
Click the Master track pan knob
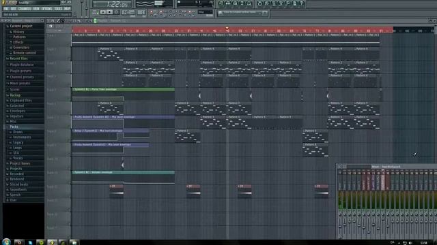click(x=340, y=215)
